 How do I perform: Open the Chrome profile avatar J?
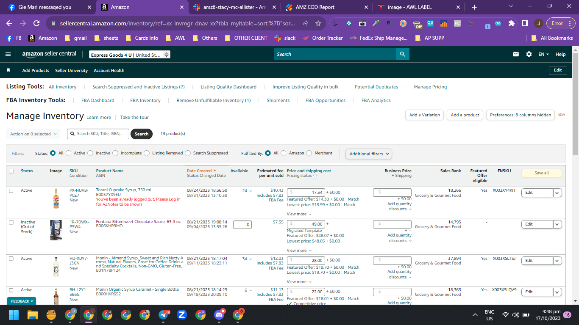tap(538, 23)
